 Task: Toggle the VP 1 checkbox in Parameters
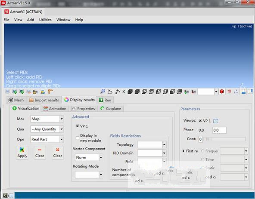pyautogui.click(x=200, y=121)
